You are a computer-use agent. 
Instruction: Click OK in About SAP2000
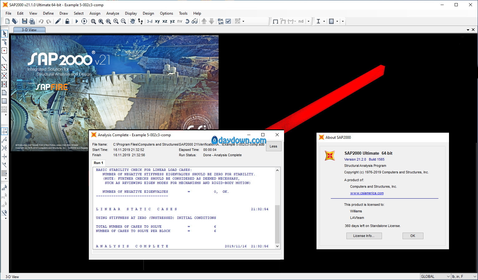(x=413, y=236)
